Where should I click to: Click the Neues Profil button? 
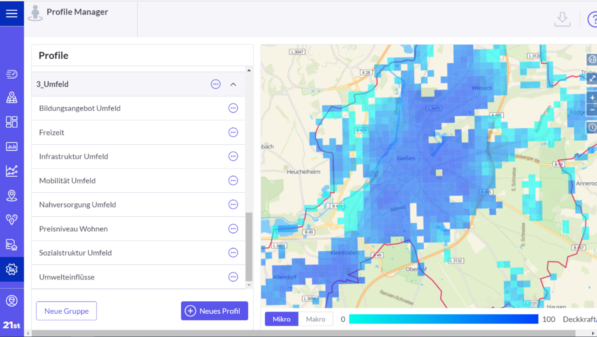[x=214, y=311]
